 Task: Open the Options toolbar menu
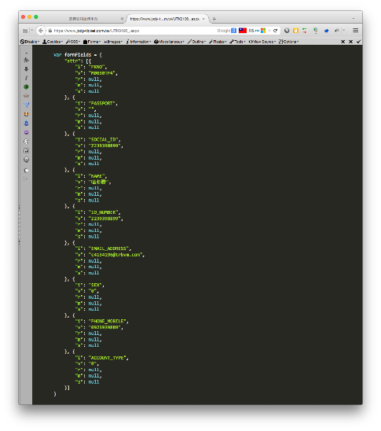pos(288,42)
